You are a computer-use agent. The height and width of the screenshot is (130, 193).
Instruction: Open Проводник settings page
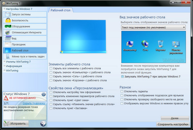tap(25, 45)
